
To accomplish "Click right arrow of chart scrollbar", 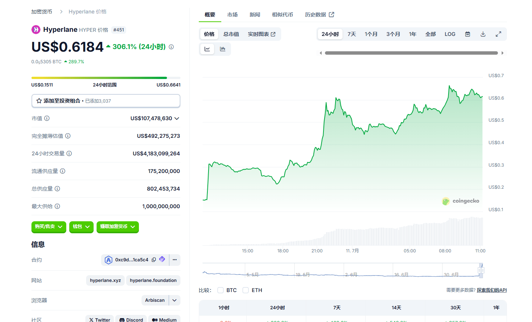I will click(502, 53).
